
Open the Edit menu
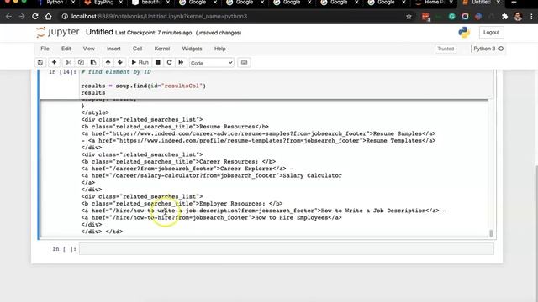[66, 49]
